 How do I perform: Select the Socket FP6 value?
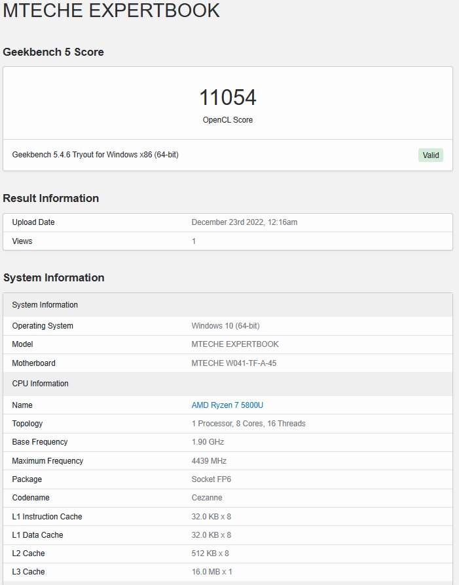[x=211, y=479]
